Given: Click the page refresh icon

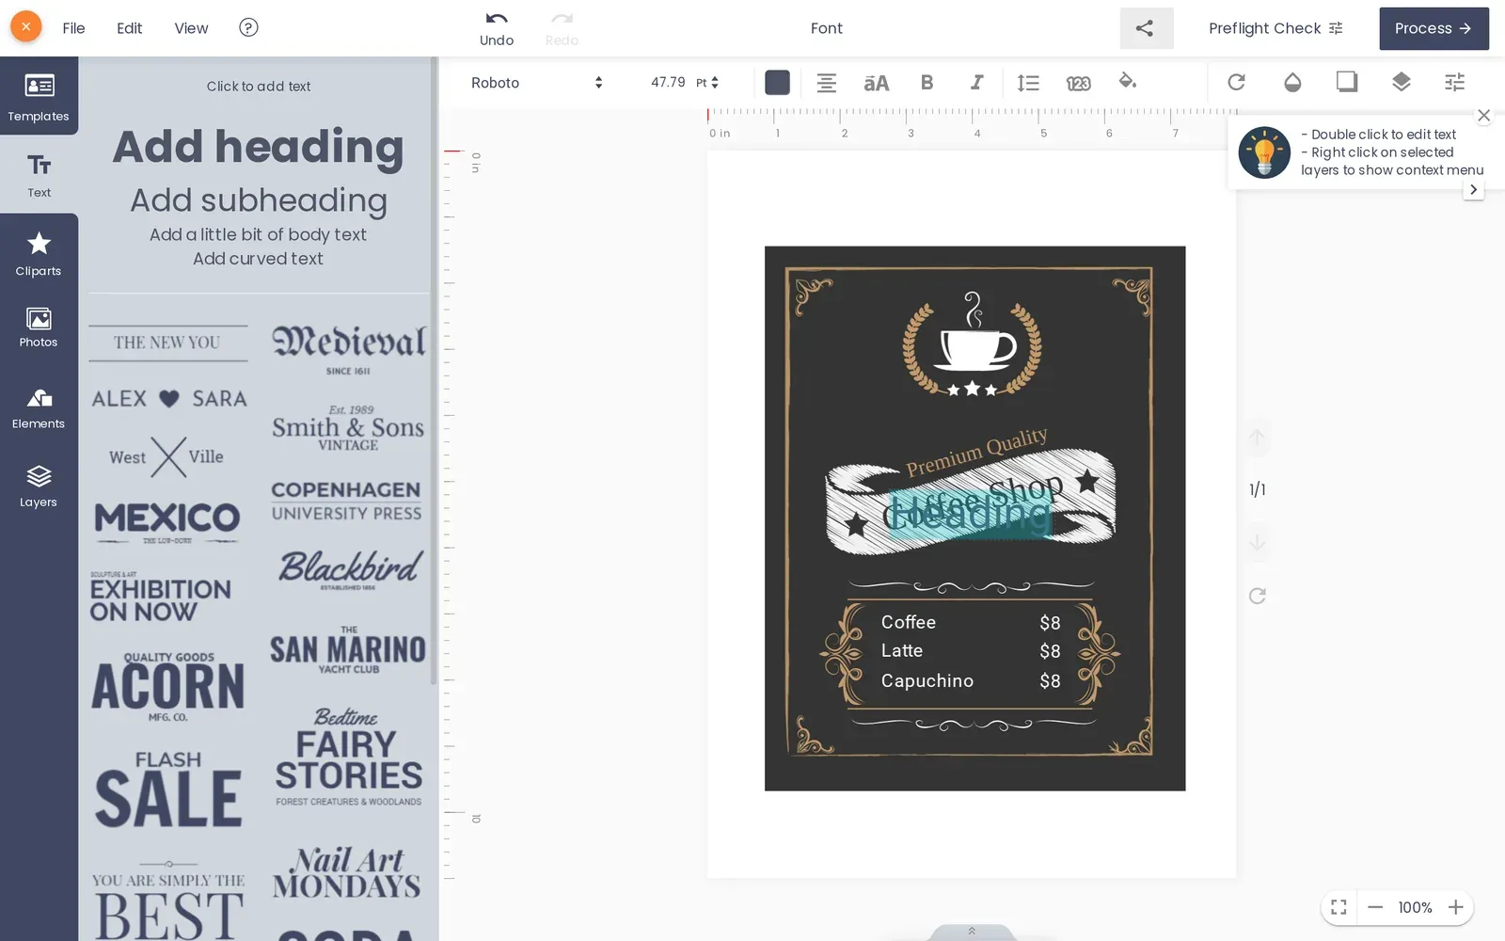Looking at the screenshot, I should [x=1257, y=596].
